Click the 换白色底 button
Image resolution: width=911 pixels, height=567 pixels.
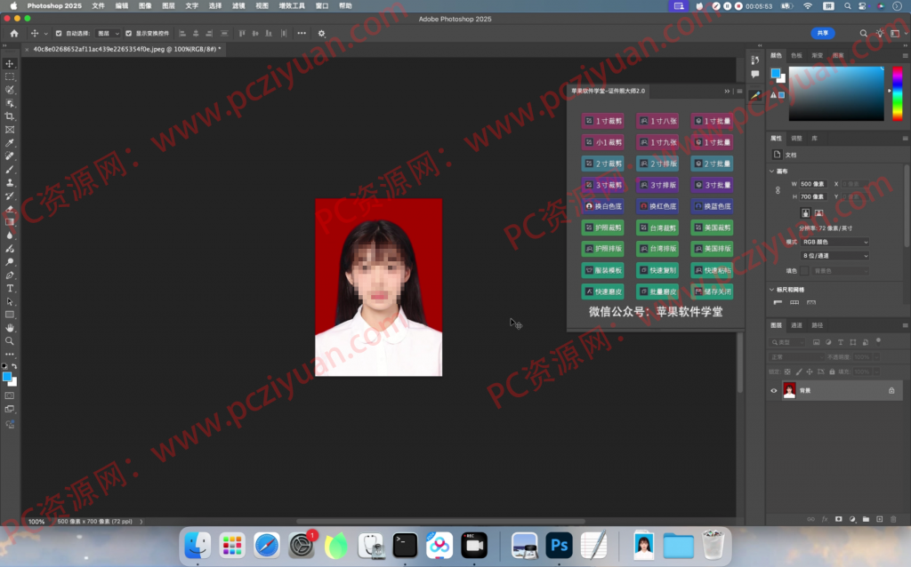pos(603,206)
